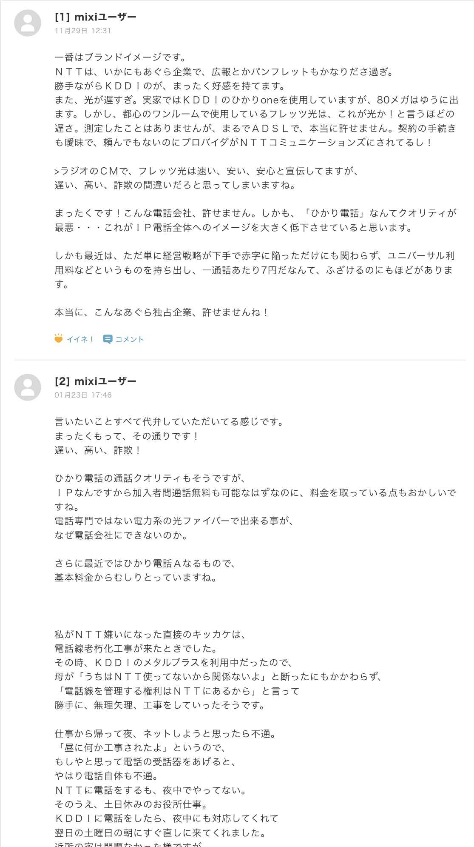Click the line starting 仕事から帰って夜
Screen dimensions: 474x847
(166, 734)
